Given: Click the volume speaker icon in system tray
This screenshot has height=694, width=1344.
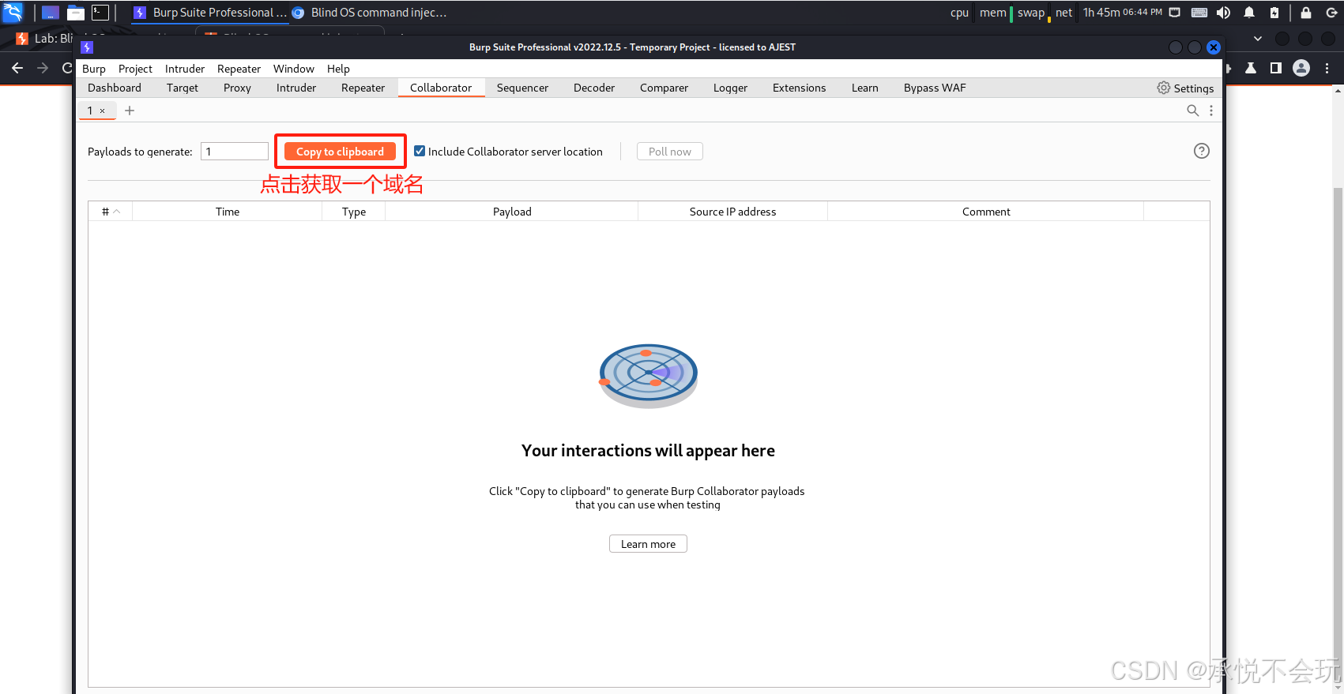Looking at the screenshot, I should 1224,12.
